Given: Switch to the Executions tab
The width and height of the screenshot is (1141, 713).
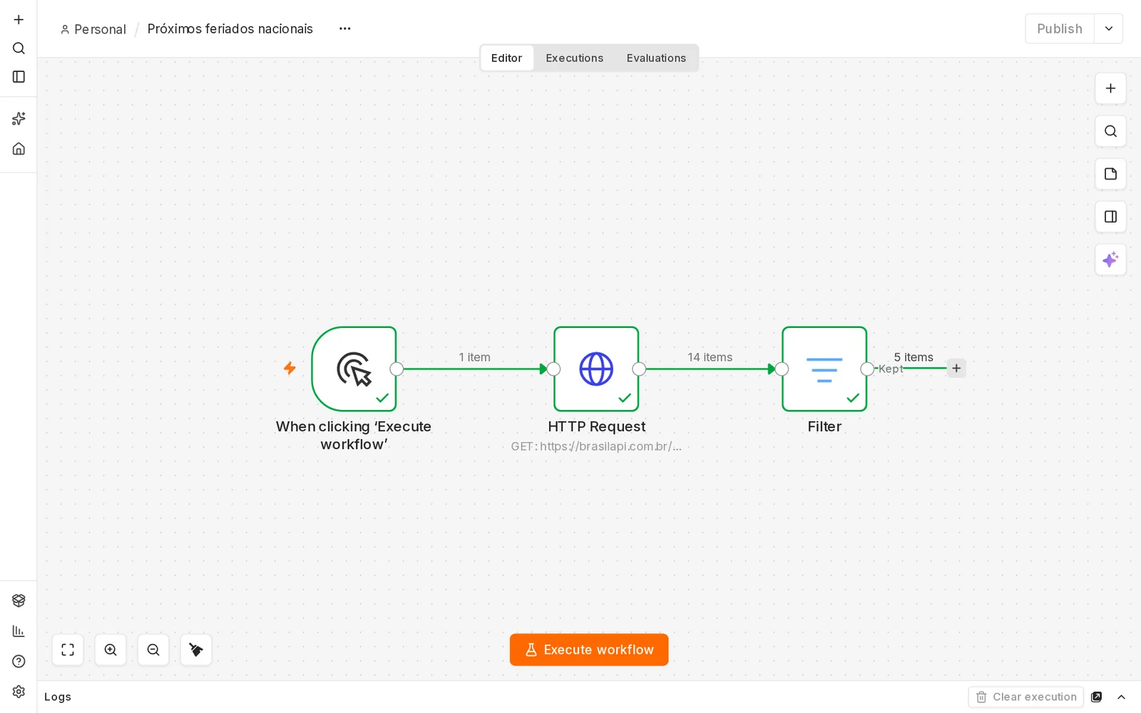Looking at the screenshot, I should pyautogui.click(x=575, y=58).
